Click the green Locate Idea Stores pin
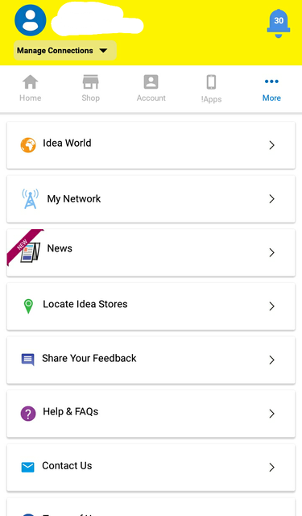Image resolution: width=302 pixels, height=516 pixels. (x=28, y=306)
